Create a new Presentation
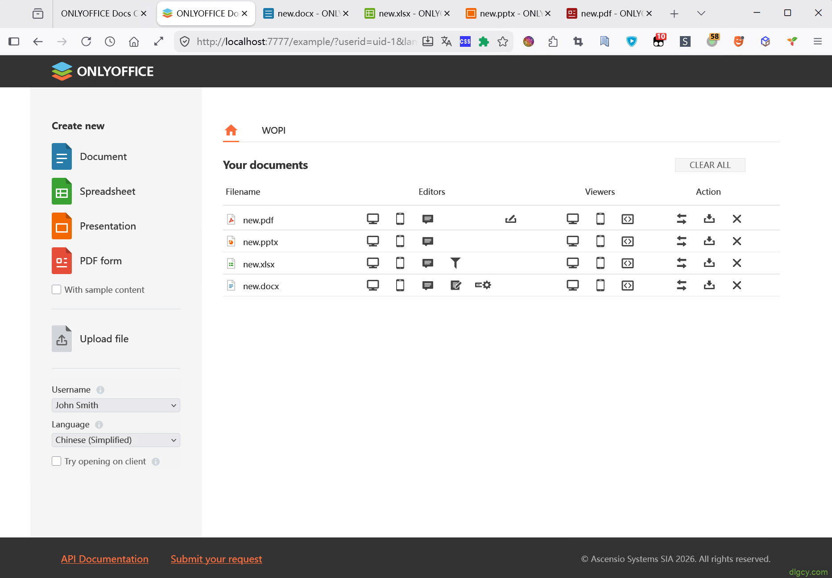This screenshot has width=832, height=578. [94, 226]
